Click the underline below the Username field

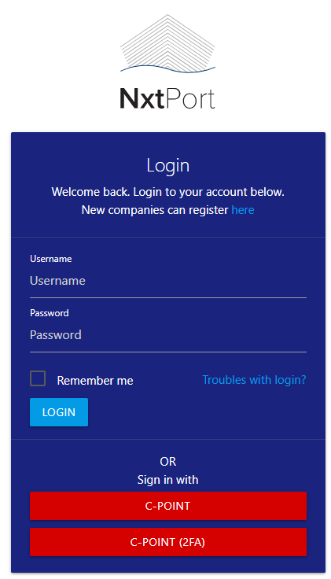(168, 297)
